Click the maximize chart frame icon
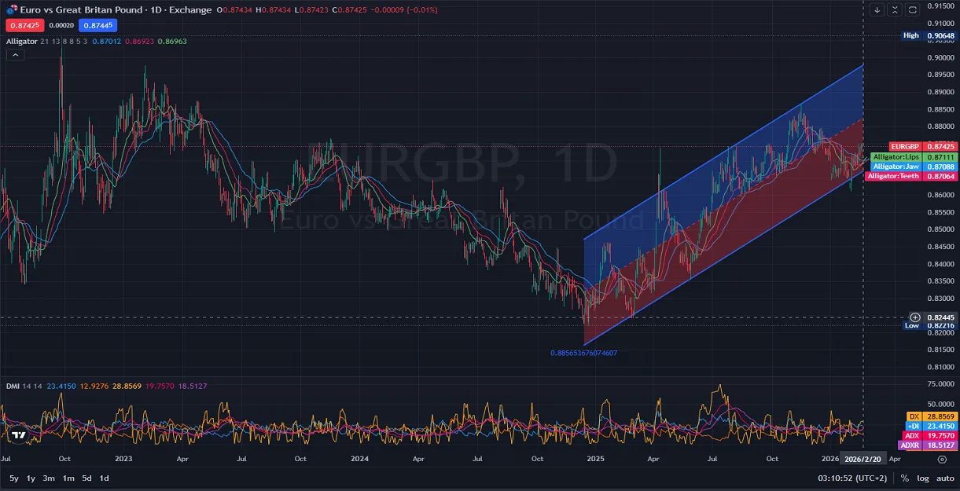This screenshot has height=491, width=960. coord(912,10)
